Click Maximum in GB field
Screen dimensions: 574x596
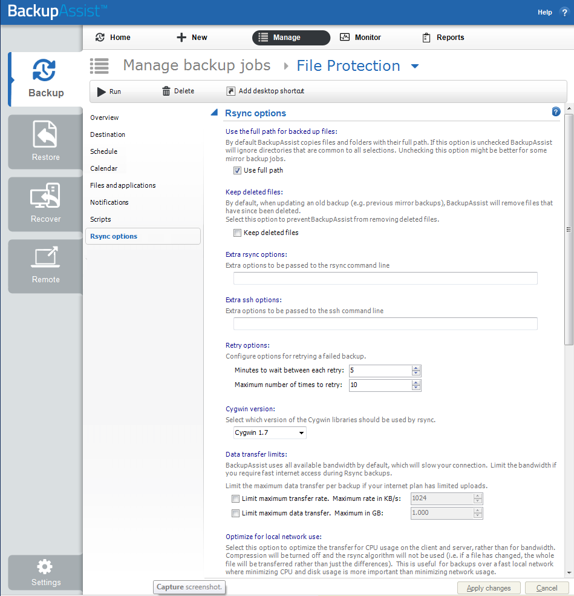pyautogui.click(x=442, y=513)
